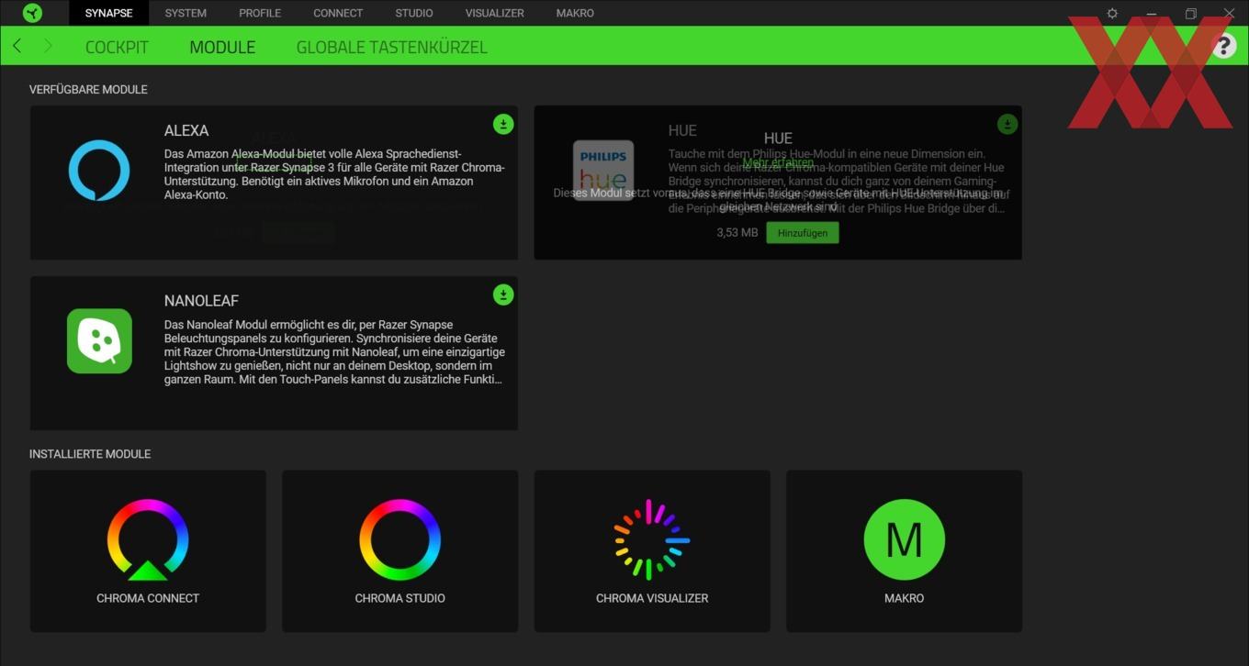Click the Razer logo icon
The height and width of the screenshot is (666, 1249).
coord(32,13)
